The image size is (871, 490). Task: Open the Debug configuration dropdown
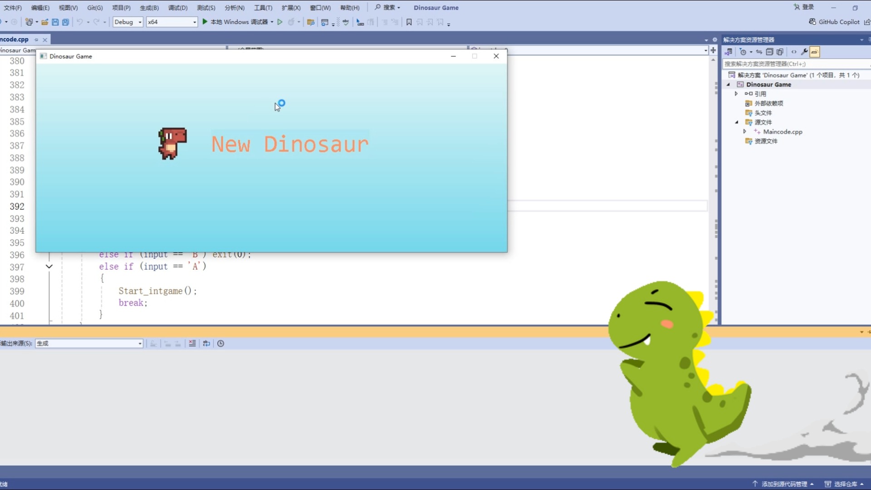[x=128, y=22]
